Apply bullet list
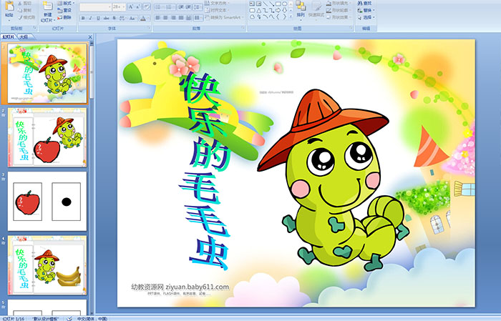Screen dimensions: 501x321 point(159,7)
